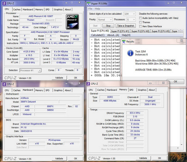Open Caches tab in Memory CPU-Z window
187x162 pixels.
click(101, 90)
